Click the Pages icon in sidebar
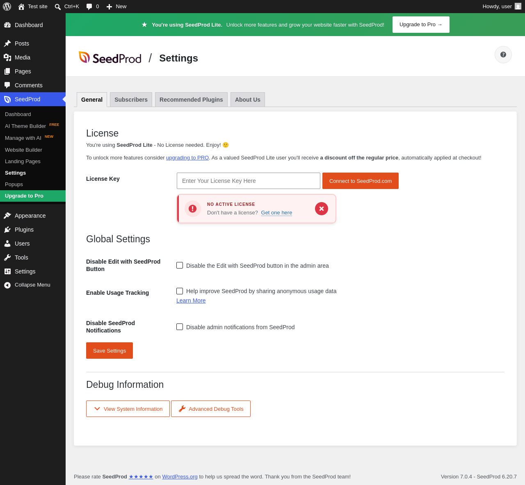The width and height of the screenshot is (525, 485). 7,71
